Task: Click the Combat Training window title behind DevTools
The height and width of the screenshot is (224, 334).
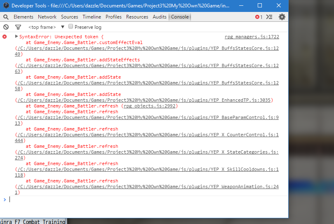Action: tap(33, 222)
